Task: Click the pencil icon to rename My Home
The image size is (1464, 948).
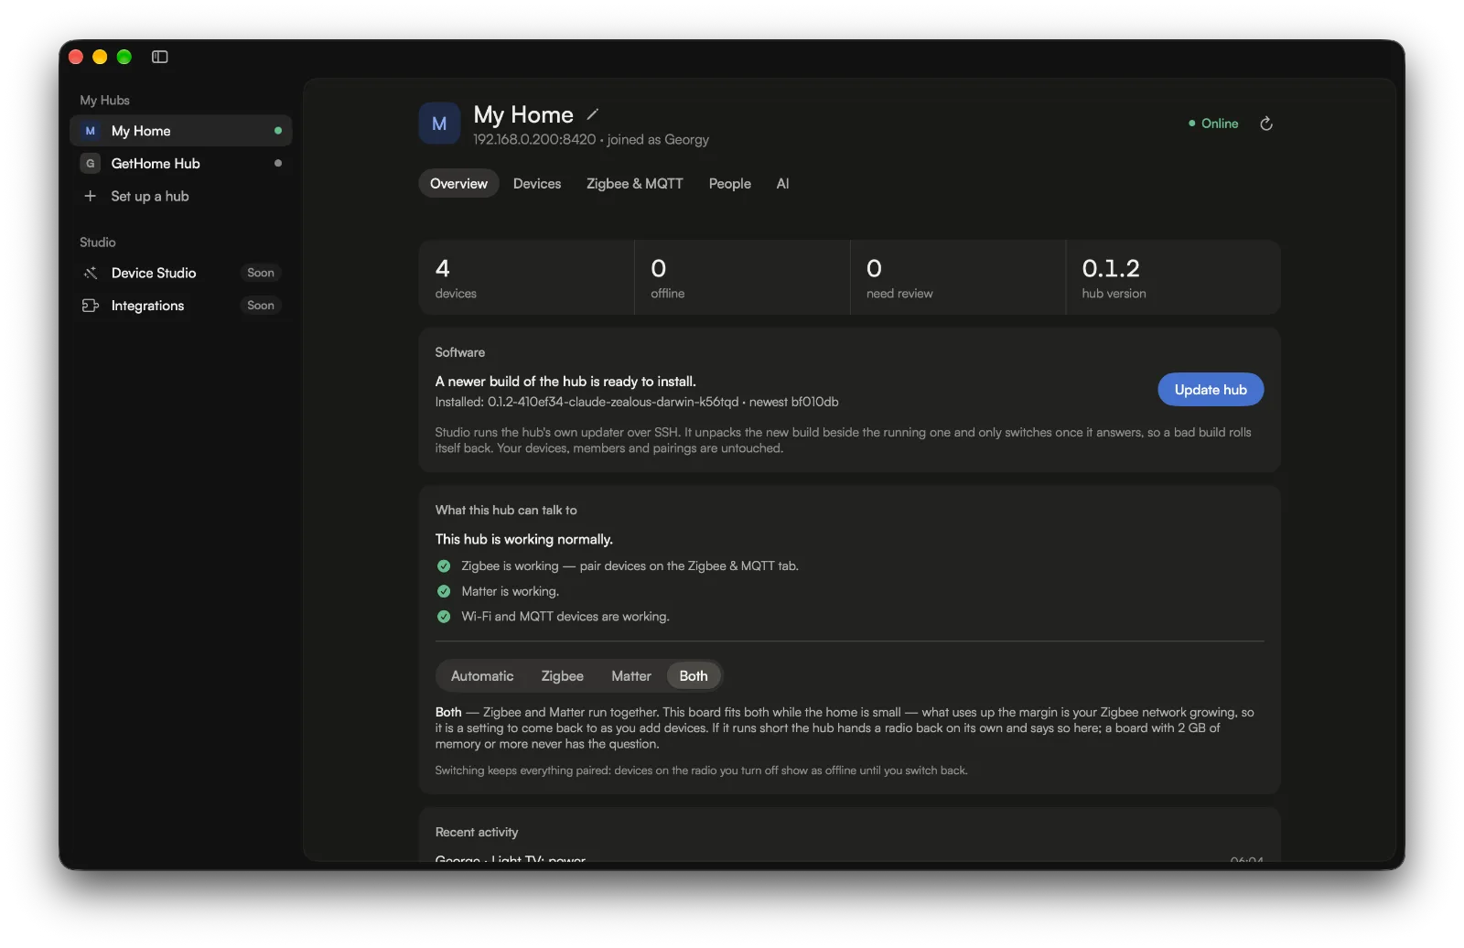Action: click(x=593, y=114)
